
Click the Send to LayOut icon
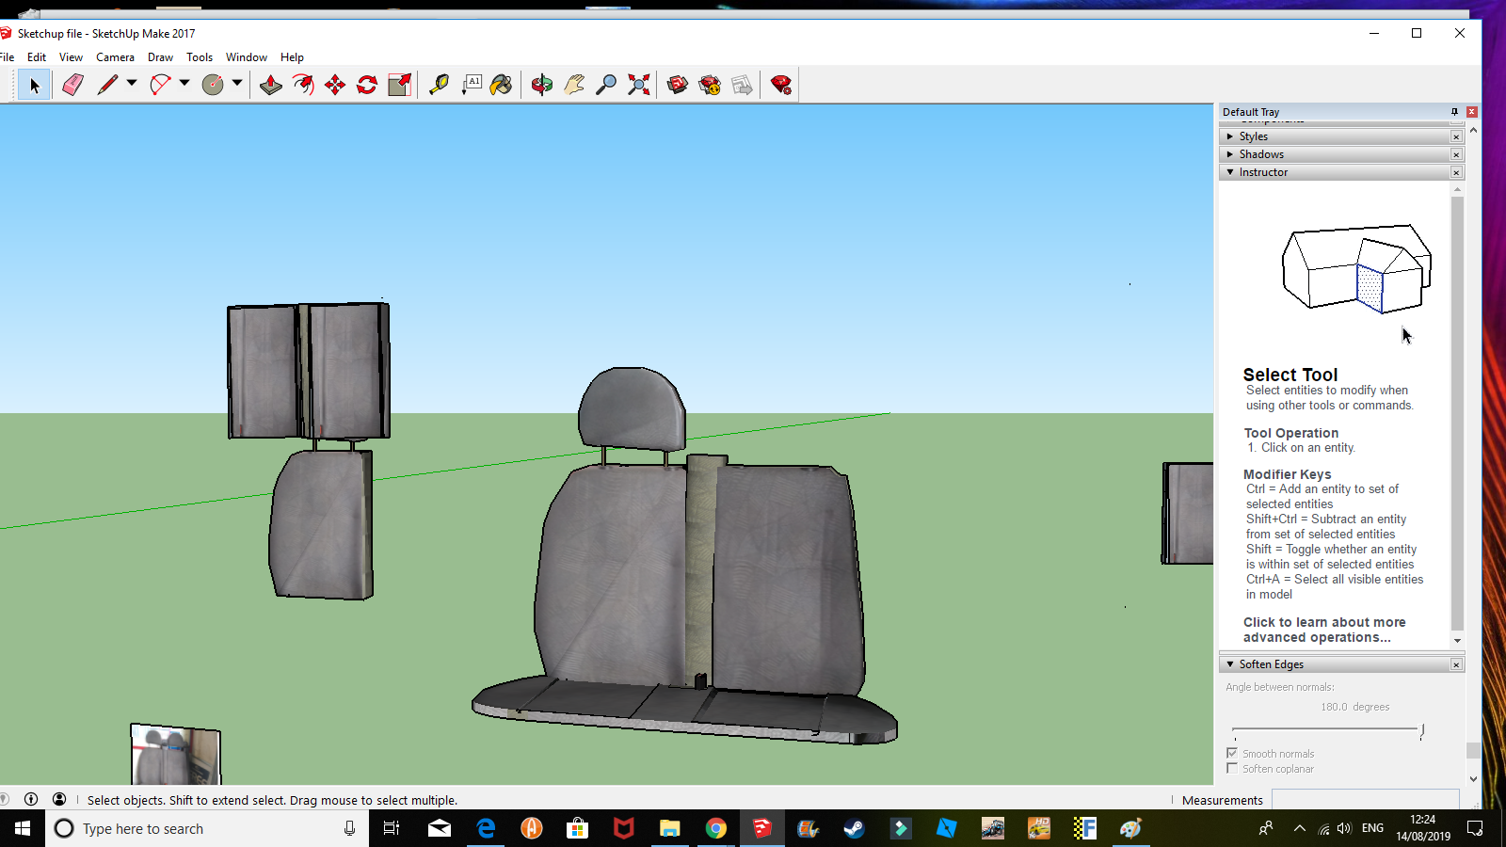742,85
